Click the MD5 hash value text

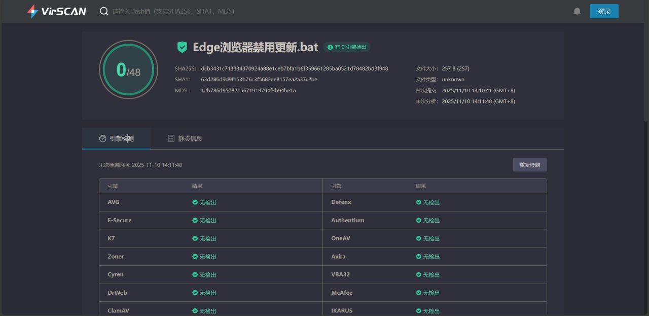(248, 91)
